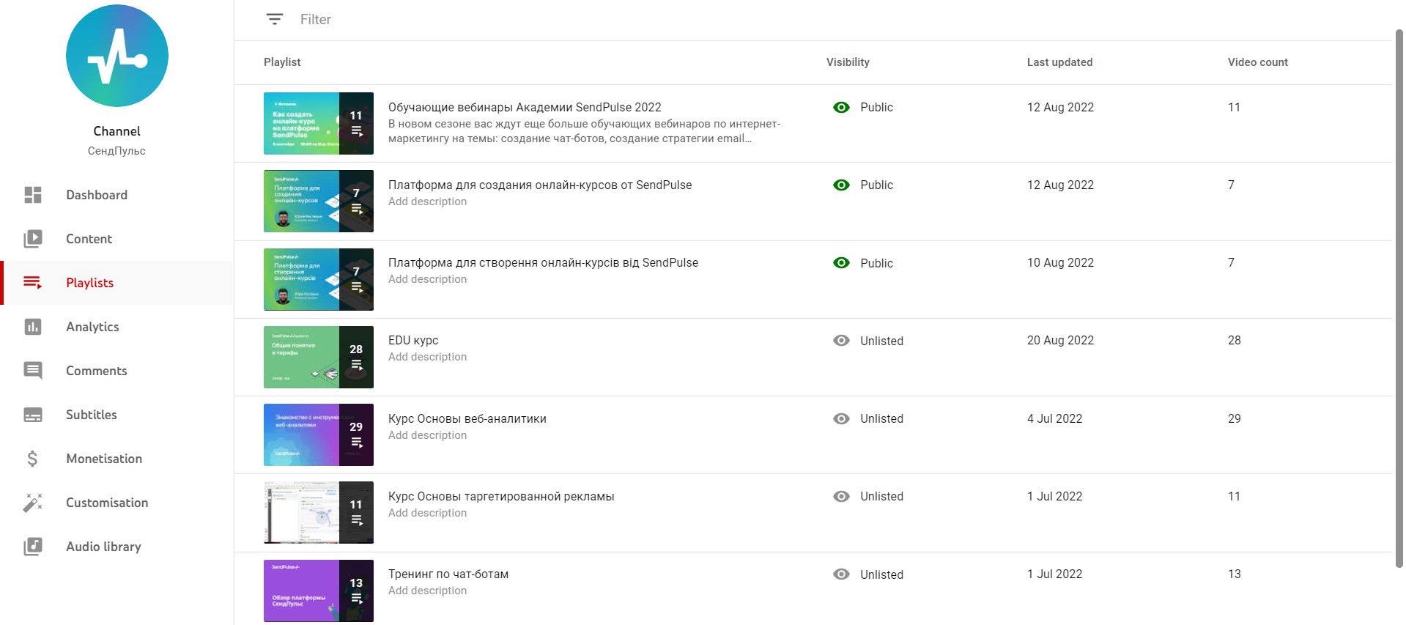Click the filter lines icon
This screenshot has width=1406, height=625.
(275, 19)
